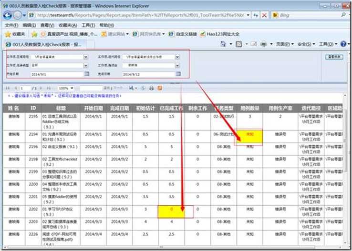Viewport: 352px width, 251px height.
Task: Click the report First Page navigation icon
Action: click(8, 88)
